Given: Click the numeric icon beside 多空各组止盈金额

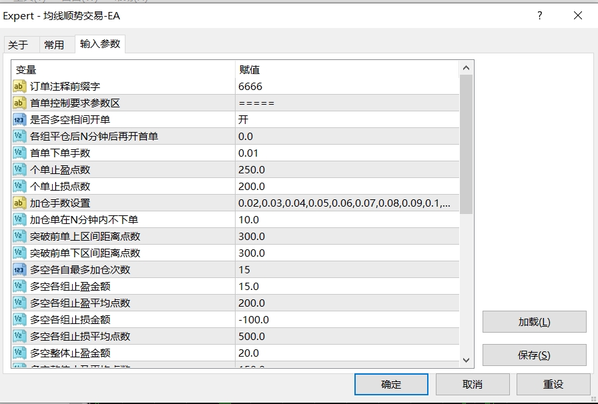Looking at the screenshot, I should click(18, 286).
